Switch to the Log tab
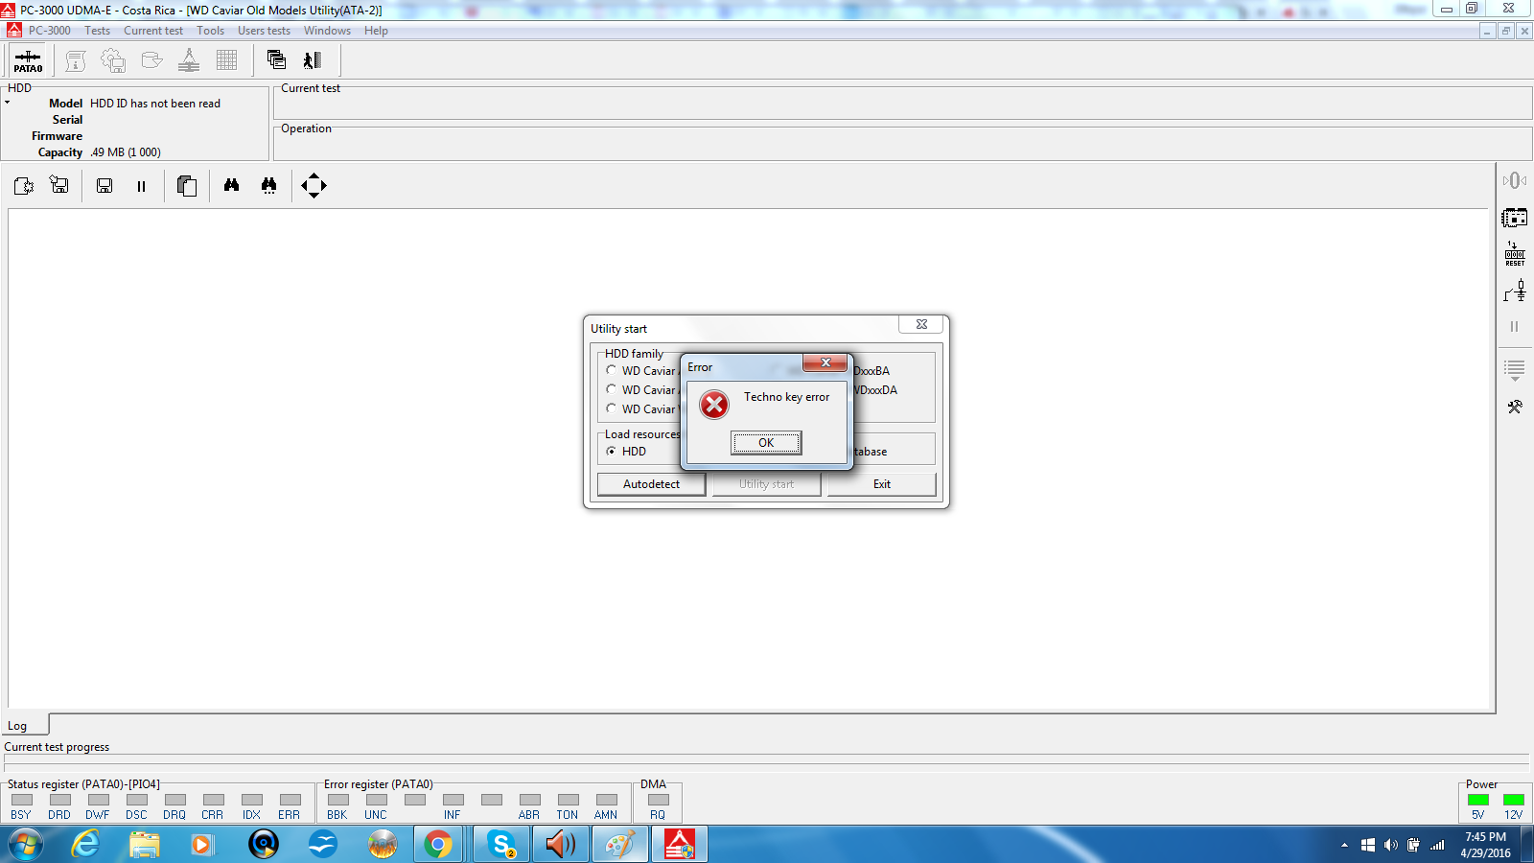Screen dimensions: 1534x863 [x=17, y=726]
